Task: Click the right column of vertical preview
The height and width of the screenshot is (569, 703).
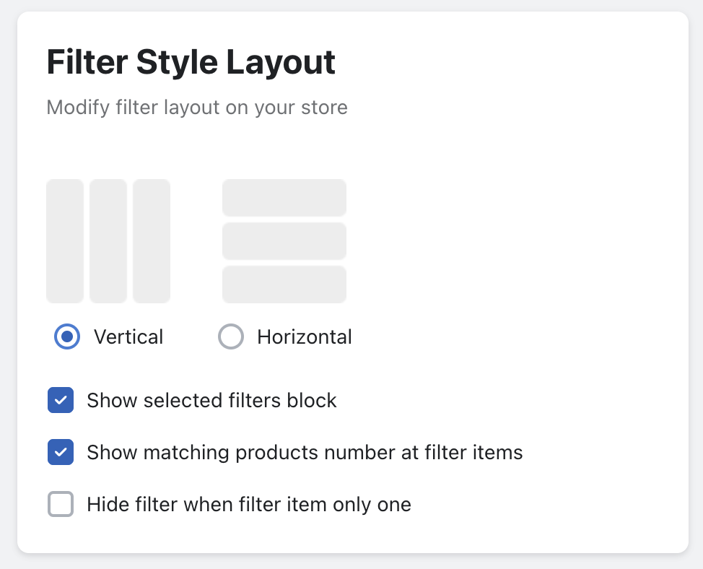Action: coord(152,241)
